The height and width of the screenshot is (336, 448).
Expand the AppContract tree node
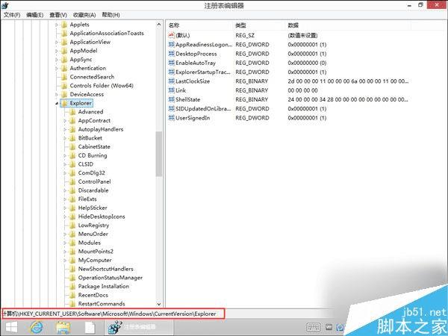(x=65, y=121)
